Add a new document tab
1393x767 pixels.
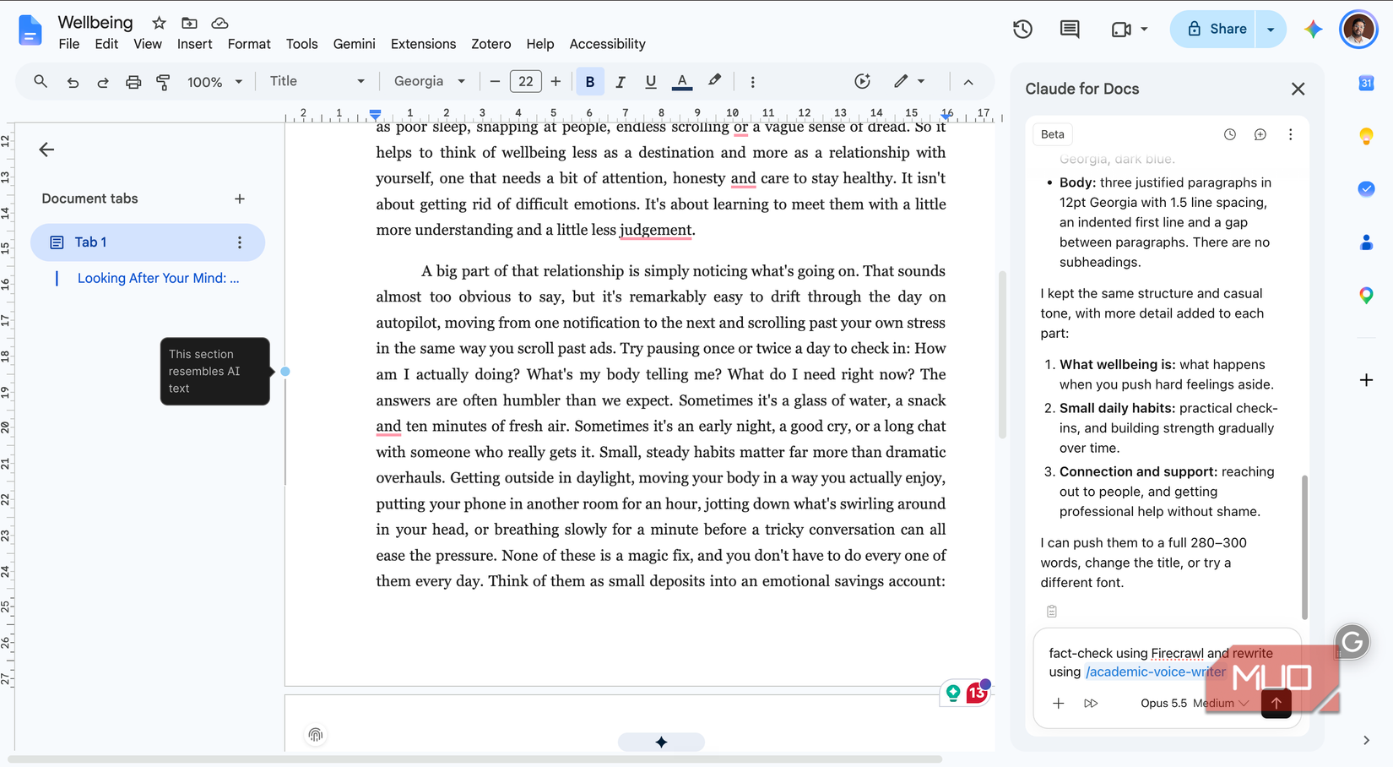pos(240,199)
